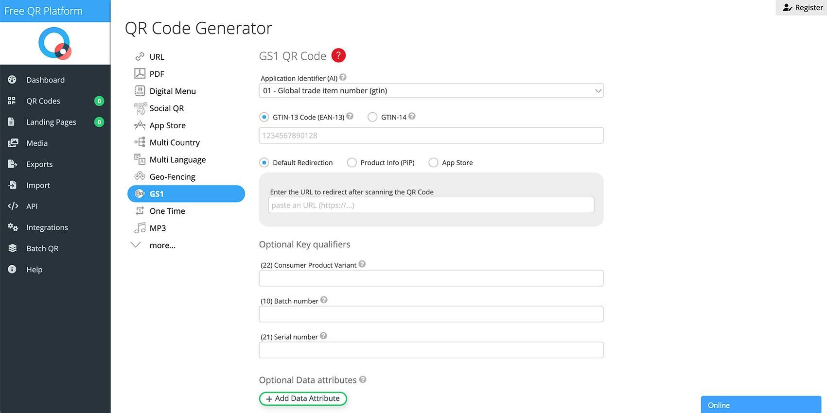This screenshot has height=413, width=827.
Task: Click the MP3 music note icon
Action: pos(140,228)
